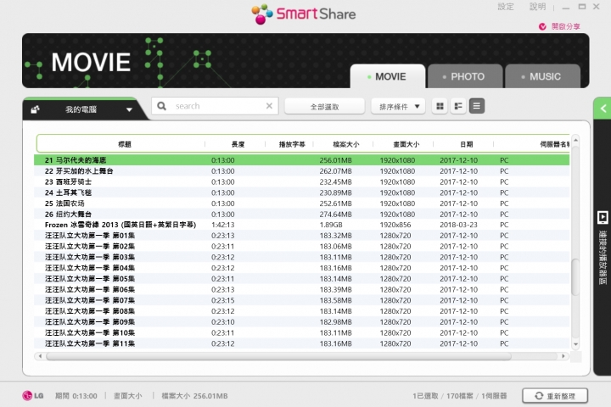Viewport: 611px width, 407px height.
Task: Select the 第05集 episode row
Action: (301, 279)
